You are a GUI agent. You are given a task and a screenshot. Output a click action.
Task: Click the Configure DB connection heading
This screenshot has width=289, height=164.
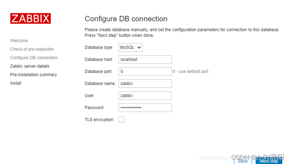point(126,19)
